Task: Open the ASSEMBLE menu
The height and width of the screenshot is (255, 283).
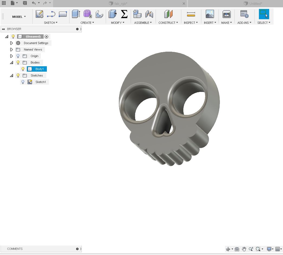Action: tap(143, 23)
